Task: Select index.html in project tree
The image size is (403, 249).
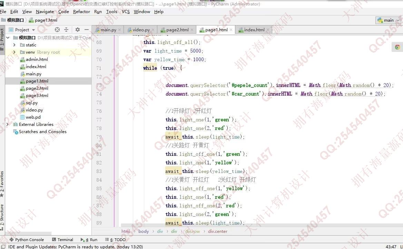Action: (36, 66)
